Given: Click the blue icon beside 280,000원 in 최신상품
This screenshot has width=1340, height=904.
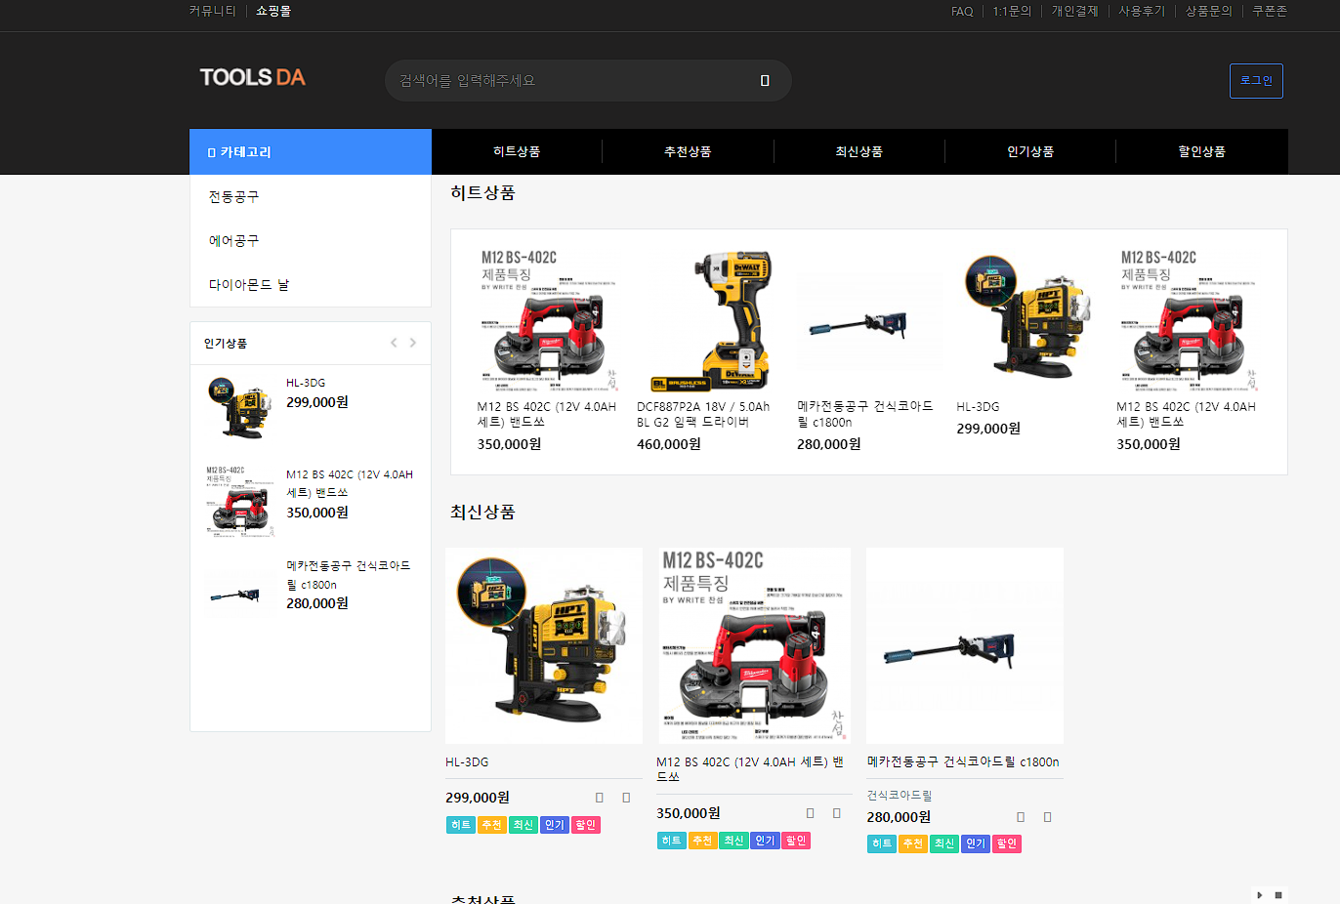Looking at the screenshot, I should pyautogui.click(x=1021, y=817).
